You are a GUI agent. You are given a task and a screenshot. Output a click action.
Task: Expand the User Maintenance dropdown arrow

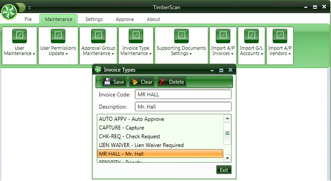pyautogui.click(x=34, y=54)
